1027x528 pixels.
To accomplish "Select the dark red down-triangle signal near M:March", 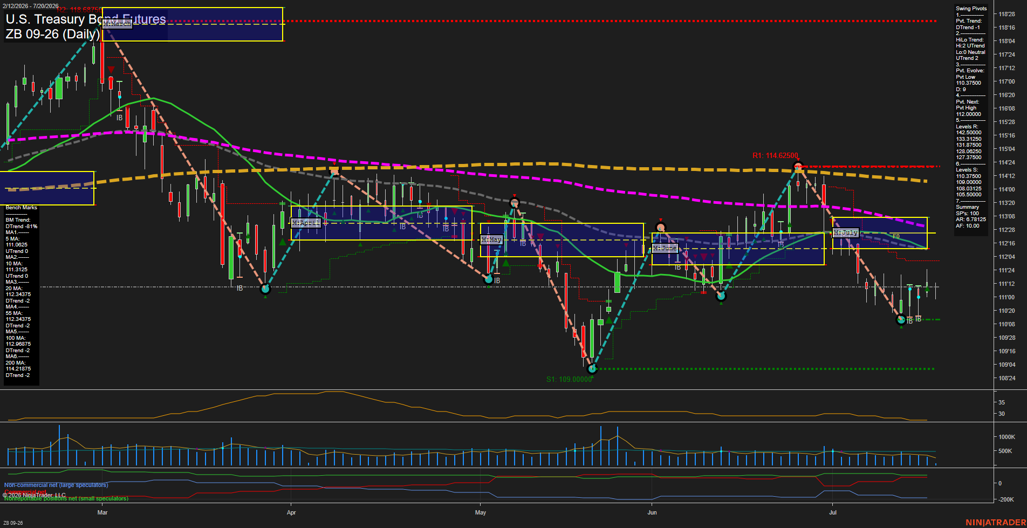I will [111, 70].
